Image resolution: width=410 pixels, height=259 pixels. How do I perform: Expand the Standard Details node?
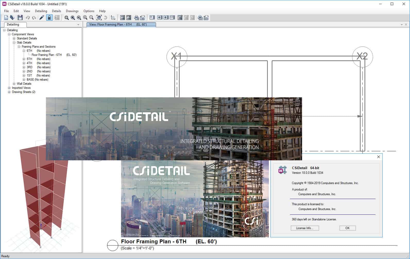coord(14,38)
